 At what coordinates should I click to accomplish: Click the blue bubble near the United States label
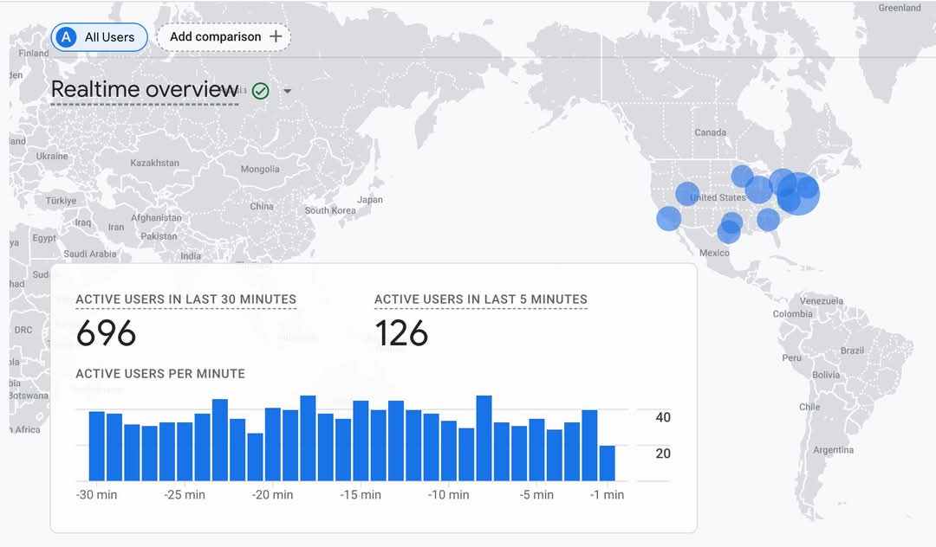(687, 194)
